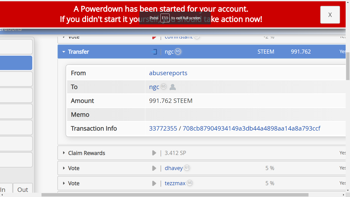Expand the Vote row for dhavey
The height and width of the screenshot is (197, 350).
tap(64, 168)
